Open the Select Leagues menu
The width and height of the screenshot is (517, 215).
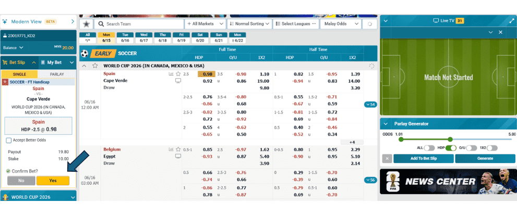[296, 24]
